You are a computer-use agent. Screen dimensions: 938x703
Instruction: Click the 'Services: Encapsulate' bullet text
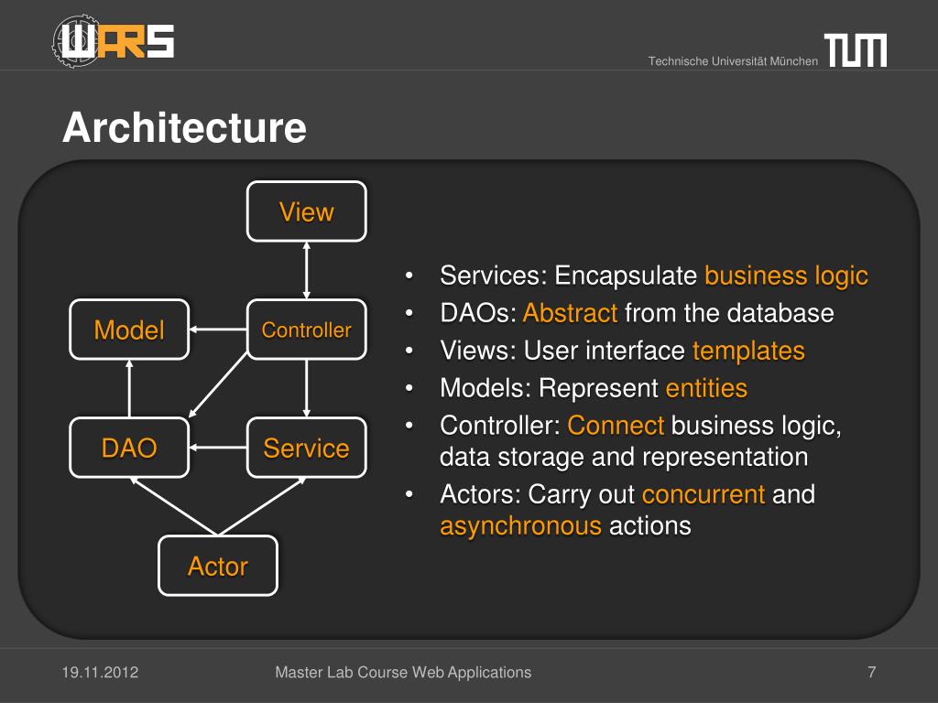coord(568,276)
